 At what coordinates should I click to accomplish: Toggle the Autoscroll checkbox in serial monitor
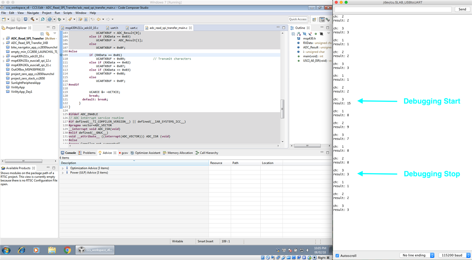pos(337,255)
